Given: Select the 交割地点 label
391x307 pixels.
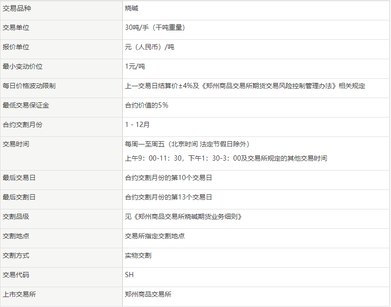Looking at the screenshot, I should (16, 236).
